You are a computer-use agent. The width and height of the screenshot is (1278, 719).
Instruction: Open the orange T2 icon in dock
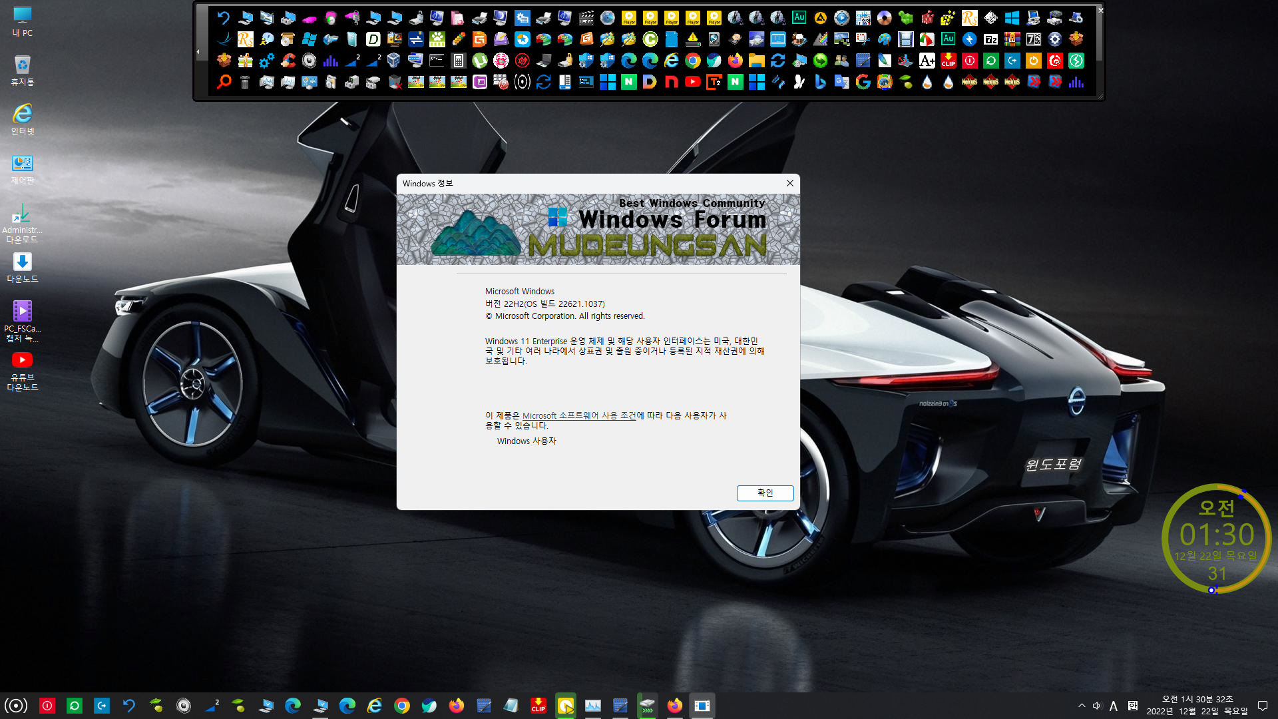pyautogui.click(x=714, y=82)
